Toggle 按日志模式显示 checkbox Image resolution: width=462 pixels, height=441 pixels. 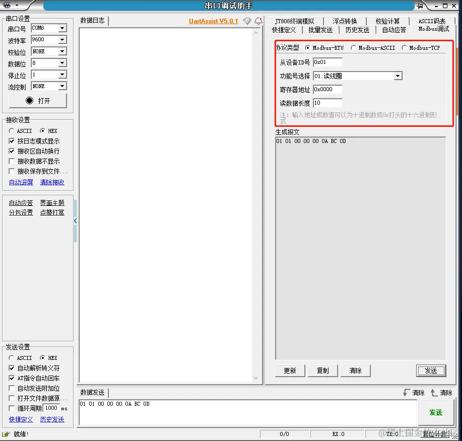[12, 141]
